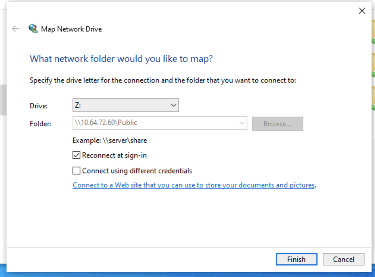Toggle the Reconnect at sign-in checkbox
Viewport: 375px width, 277px height.
click(x=77, y=155)
